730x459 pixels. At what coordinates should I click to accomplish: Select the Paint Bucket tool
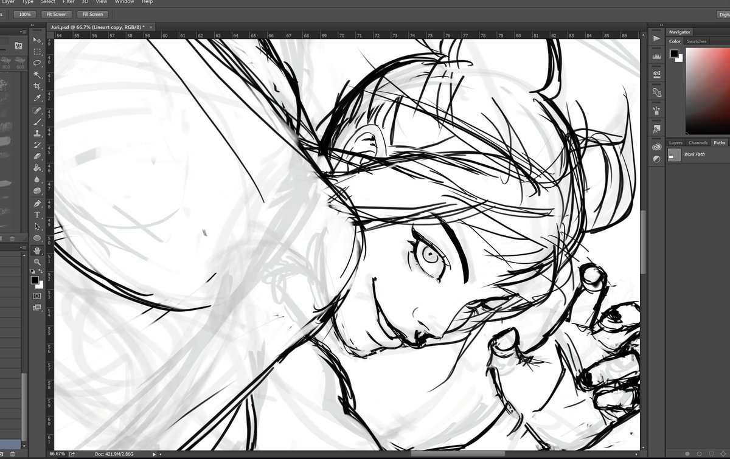[37, 168]
